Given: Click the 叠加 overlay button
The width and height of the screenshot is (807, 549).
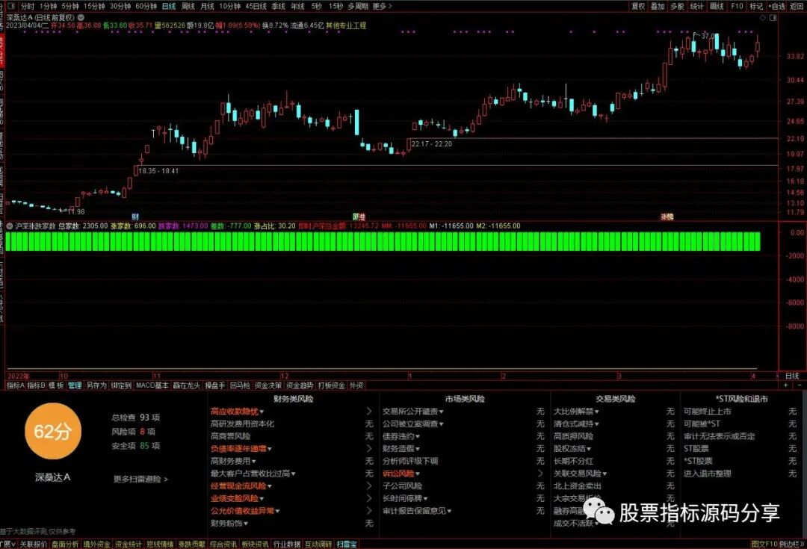Looking at the screenshot, I should [x=658, y=6].
